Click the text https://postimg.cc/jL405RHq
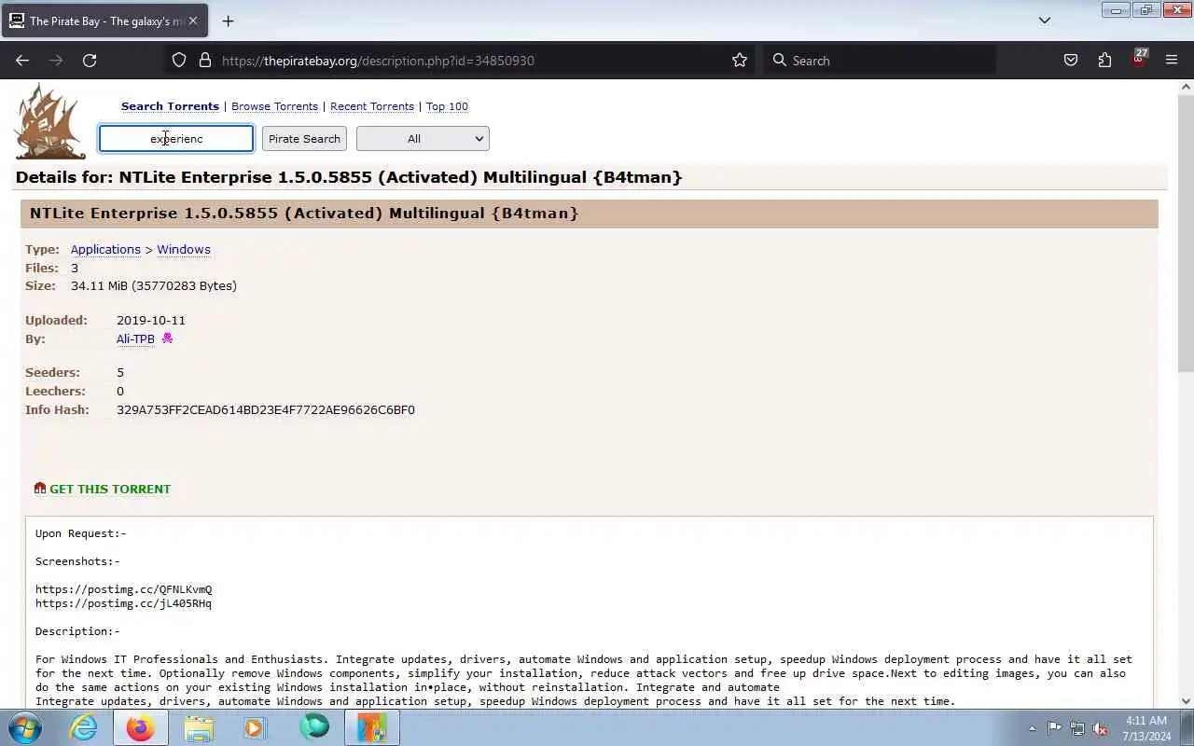1194x746 pixels. coord(123,603)
